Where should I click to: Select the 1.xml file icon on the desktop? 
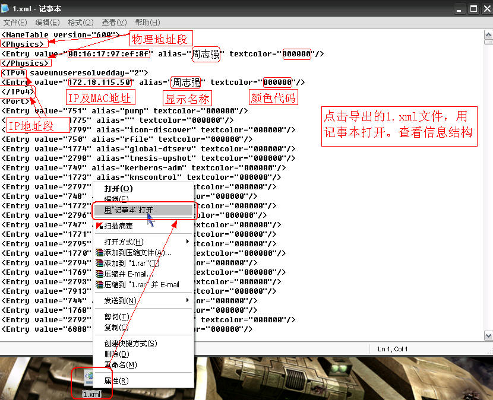[91, 377]
